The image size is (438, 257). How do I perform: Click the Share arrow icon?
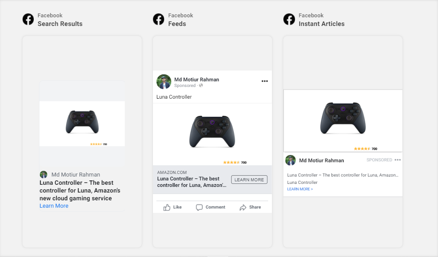click(242, 207)
